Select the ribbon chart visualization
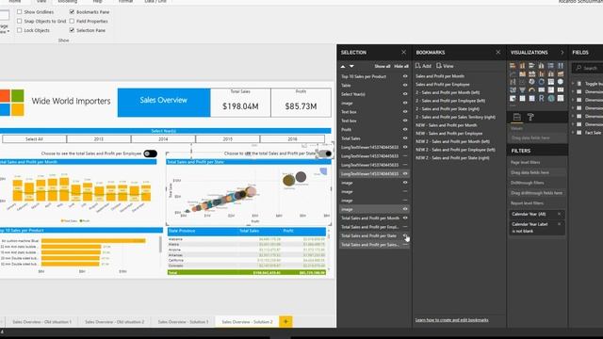Screen dimensions: 603x339 561,73
